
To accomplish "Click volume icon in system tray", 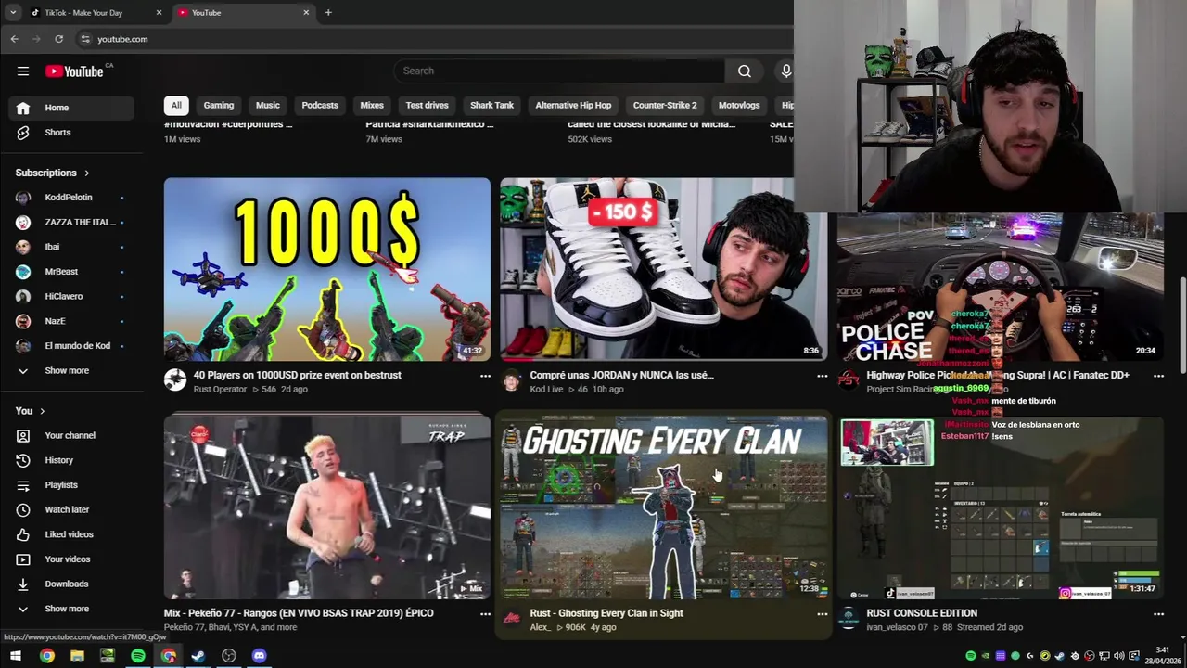I will (1118, 656).
